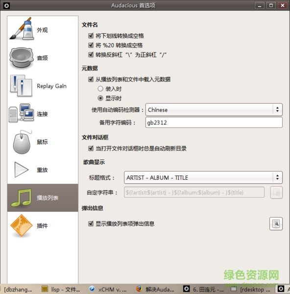Click the disabled custom string helper button

276,193
